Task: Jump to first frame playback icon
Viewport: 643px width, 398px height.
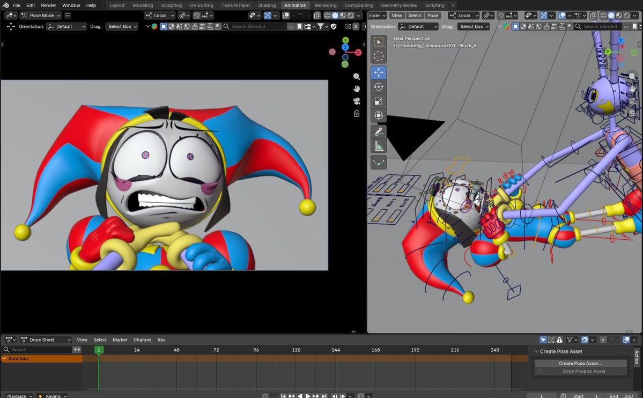Action: pos(283,396)
